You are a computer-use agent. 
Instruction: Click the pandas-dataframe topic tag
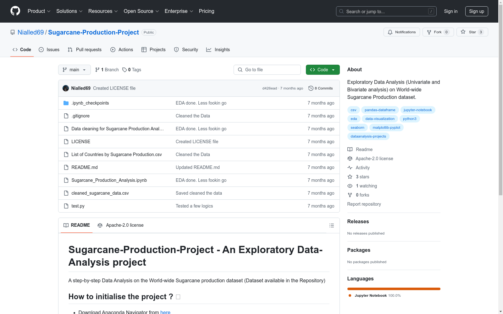(x=380, y=110)
